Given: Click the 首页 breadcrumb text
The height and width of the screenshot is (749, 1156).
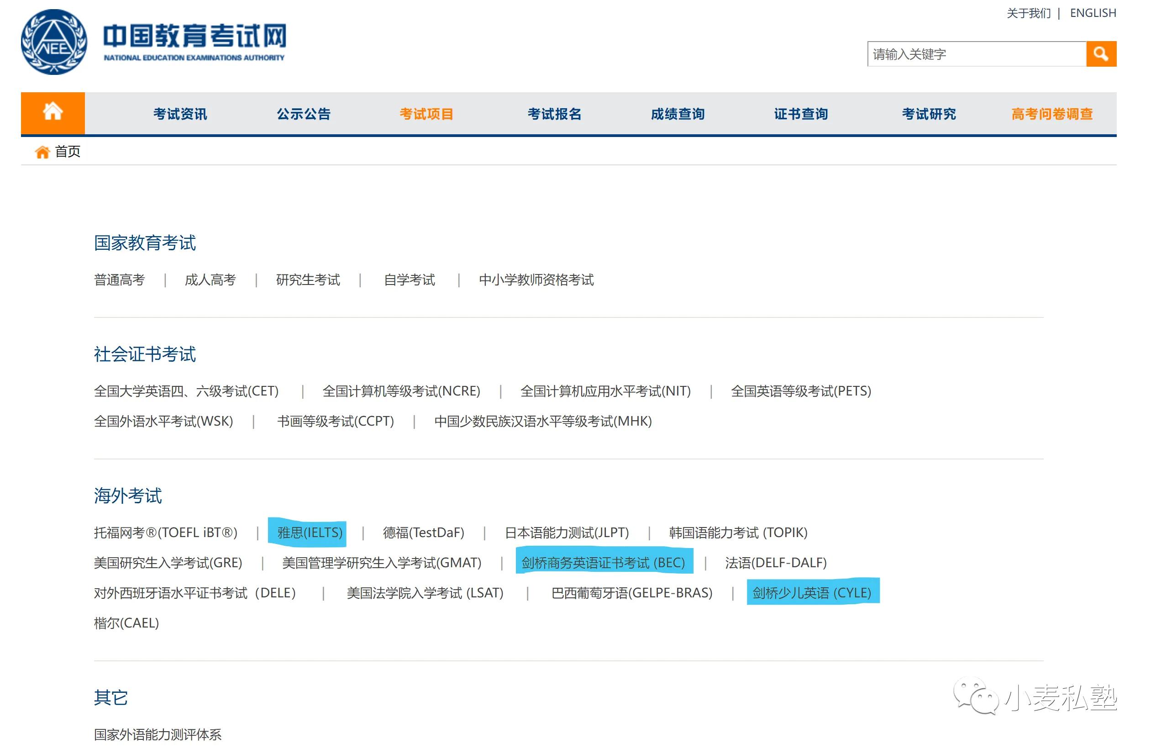Looking at the screenshot, I should pyautogui.click(x=68, y=152).
